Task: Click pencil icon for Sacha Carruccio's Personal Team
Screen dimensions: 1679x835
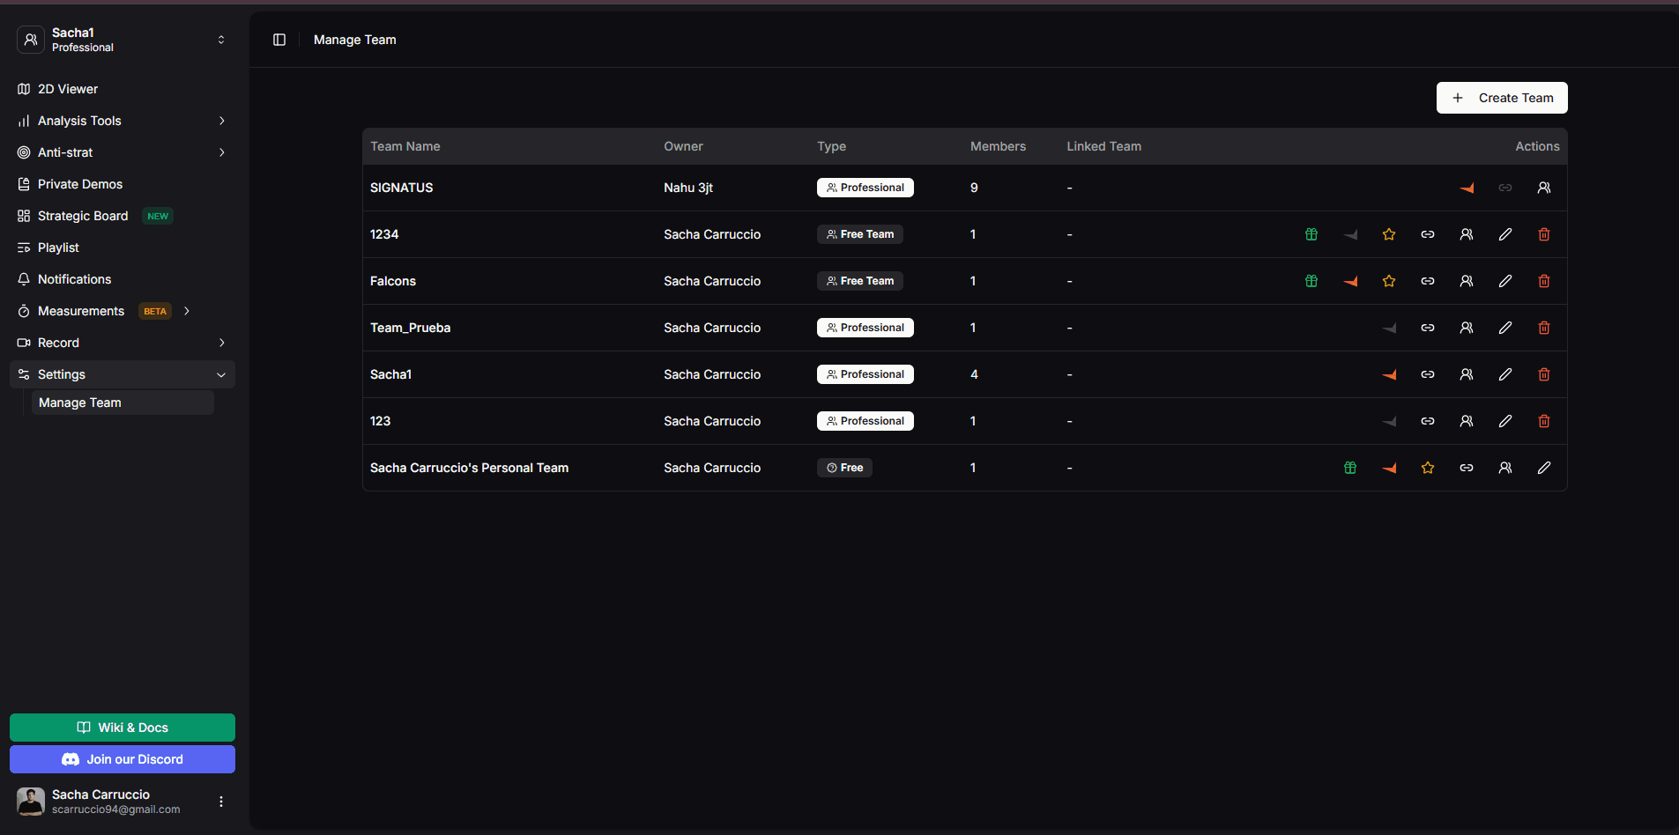Action: (1544, 468)
